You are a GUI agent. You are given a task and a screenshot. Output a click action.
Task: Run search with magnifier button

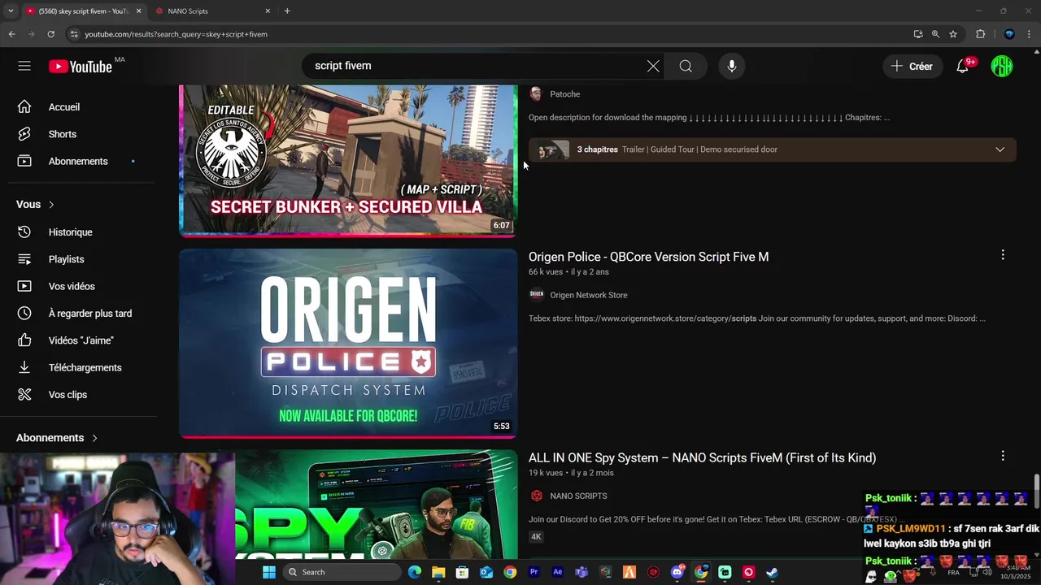click(x=686, y=66)
